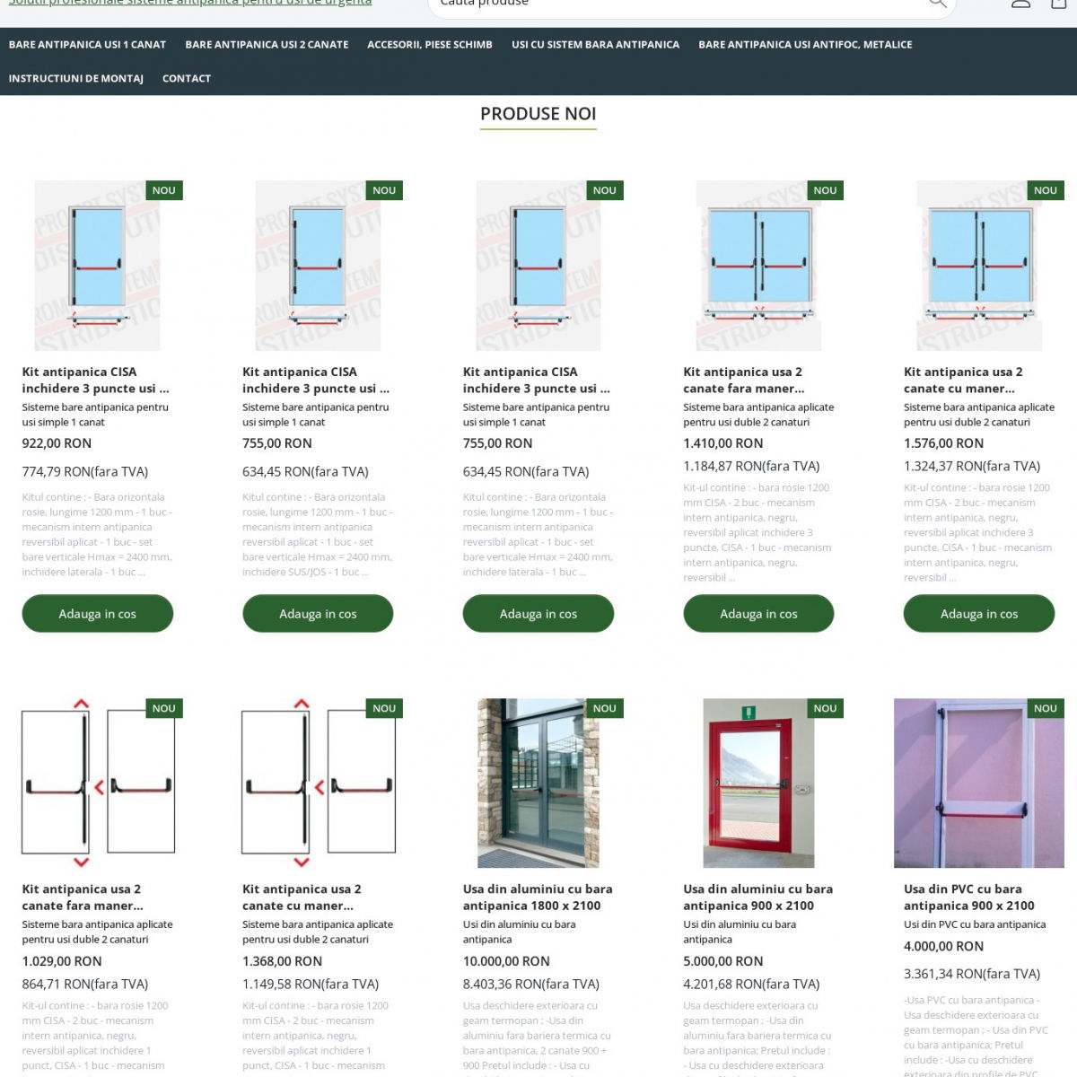Open the 922,00 RON kit door image

(x=97, y=266)
